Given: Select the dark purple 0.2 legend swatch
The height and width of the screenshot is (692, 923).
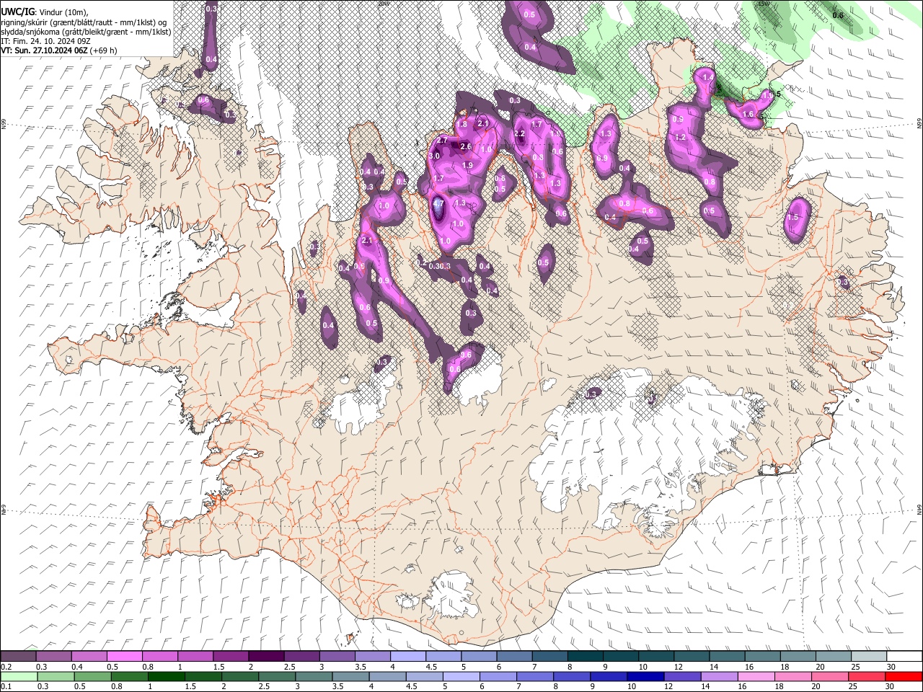Looking at the screenshot, I should coord(18,657).
